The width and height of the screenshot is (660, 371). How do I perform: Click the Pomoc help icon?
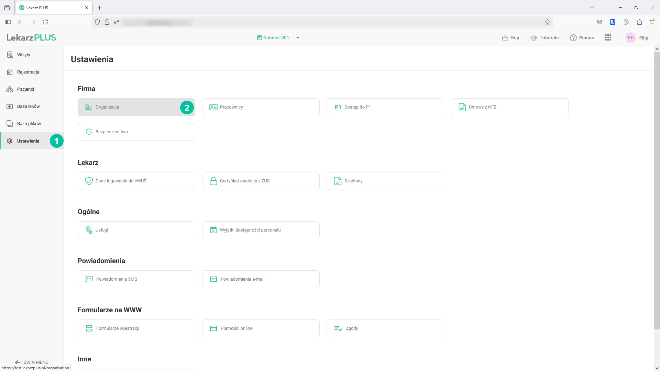click(x=573, y=38)
